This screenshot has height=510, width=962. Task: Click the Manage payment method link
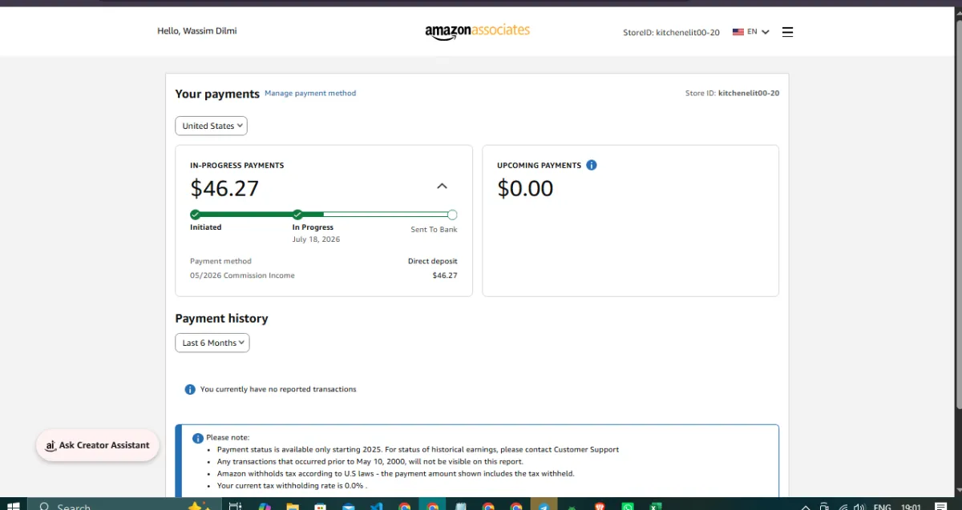click(310, 93)
